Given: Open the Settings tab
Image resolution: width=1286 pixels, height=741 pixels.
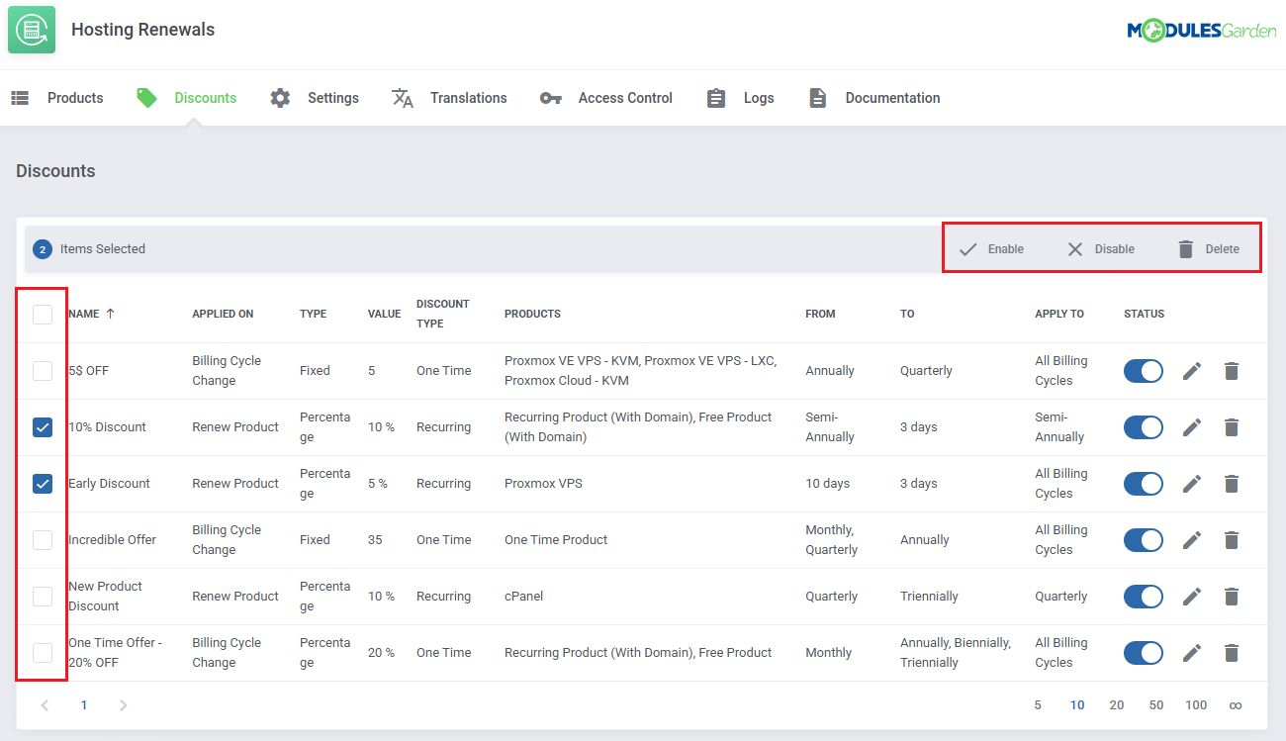Looking at the screenshot, I should click(x=315, y=98).
